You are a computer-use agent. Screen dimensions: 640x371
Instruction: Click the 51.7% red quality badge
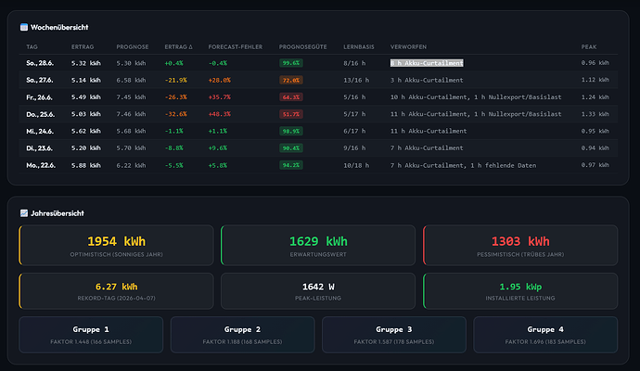[291, 114]
